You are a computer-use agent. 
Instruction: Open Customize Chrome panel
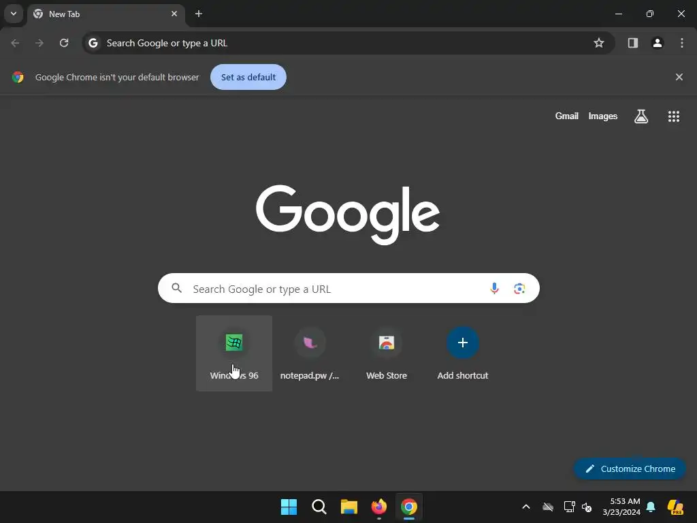[630, 469]
